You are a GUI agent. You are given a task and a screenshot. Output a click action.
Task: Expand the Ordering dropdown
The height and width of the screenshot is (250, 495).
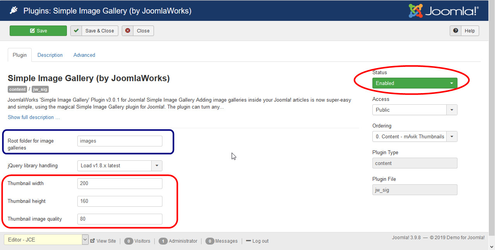[x=452, y=136]
